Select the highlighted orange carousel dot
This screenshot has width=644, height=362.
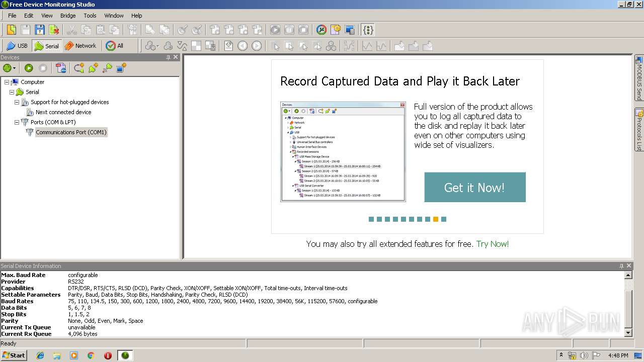tap(436, 219)
